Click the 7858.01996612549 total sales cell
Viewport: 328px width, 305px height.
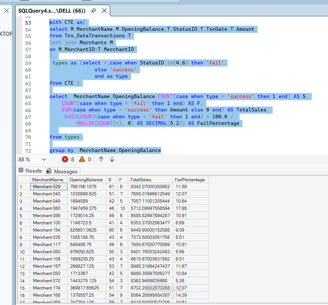(x=150, y=194)
